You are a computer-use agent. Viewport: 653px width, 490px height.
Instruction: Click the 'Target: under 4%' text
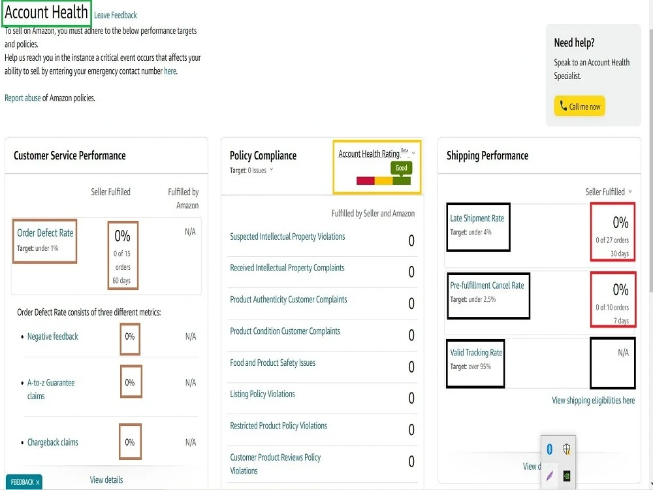tap(471, 232)
